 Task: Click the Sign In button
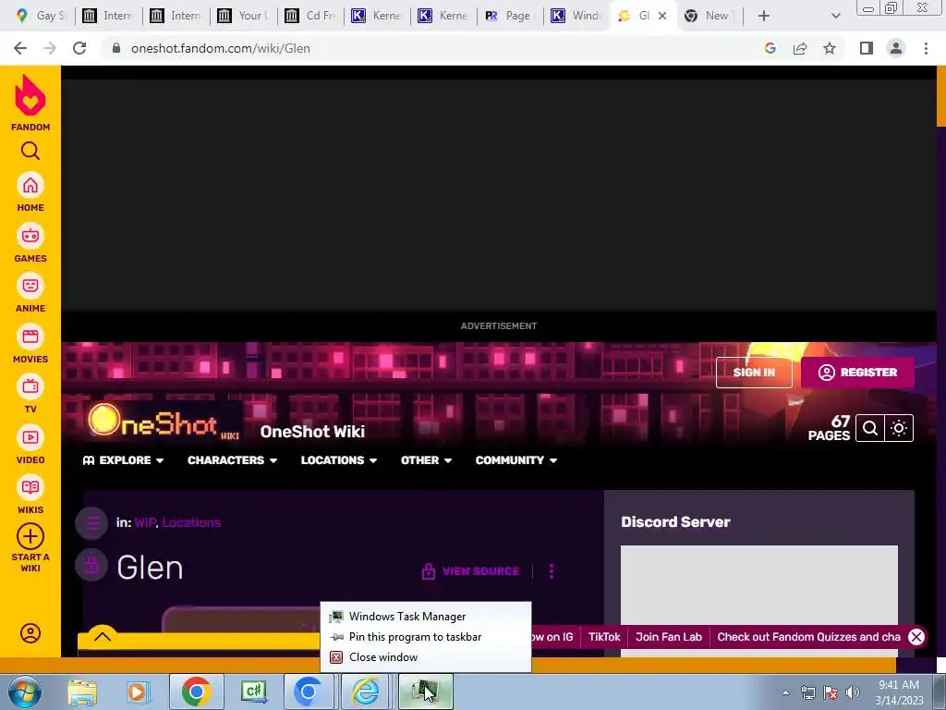tap(754, 373)
